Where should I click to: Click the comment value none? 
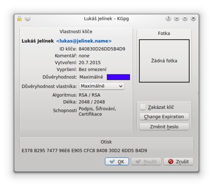[x=84, y=56]
